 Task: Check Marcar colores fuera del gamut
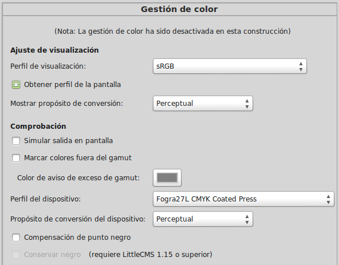point(16,158)
